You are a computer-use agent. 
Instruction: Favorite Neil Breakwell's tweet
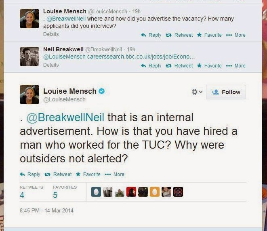coord(209,66)
